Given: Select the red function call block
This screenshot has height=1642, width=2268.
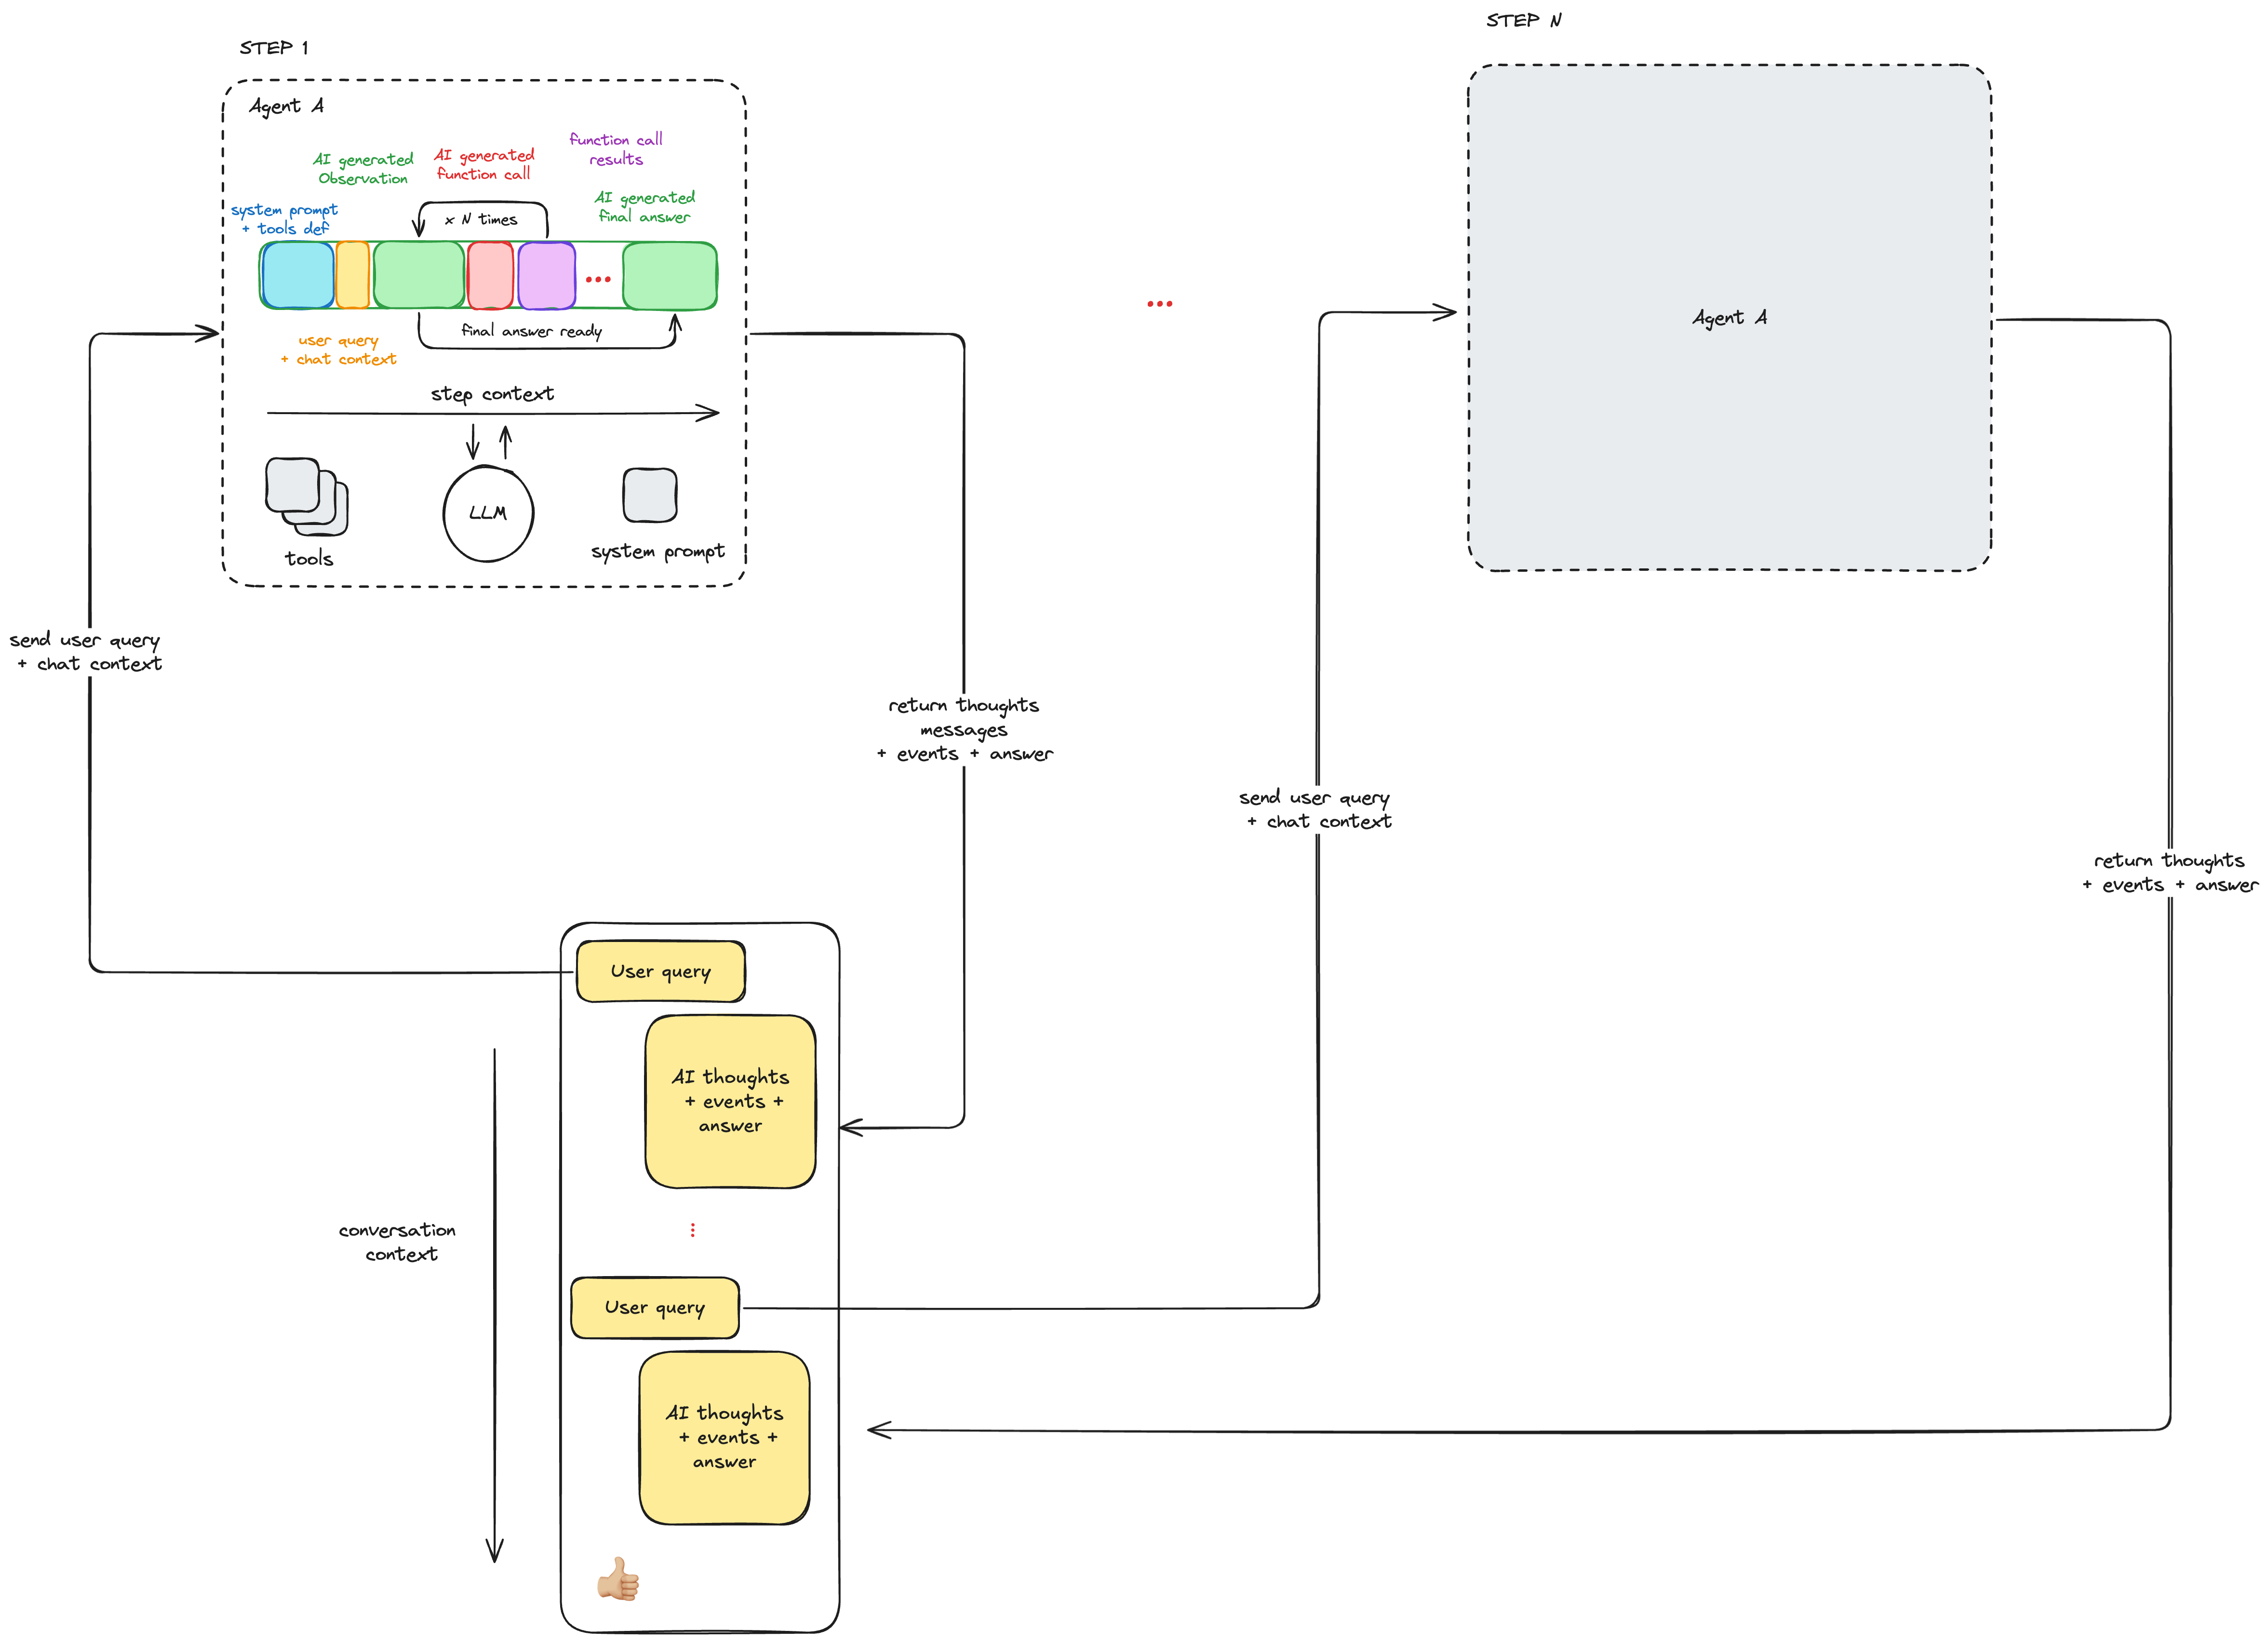Looking at the screenshot, I should pyautogui.click(x=490, y=275).
